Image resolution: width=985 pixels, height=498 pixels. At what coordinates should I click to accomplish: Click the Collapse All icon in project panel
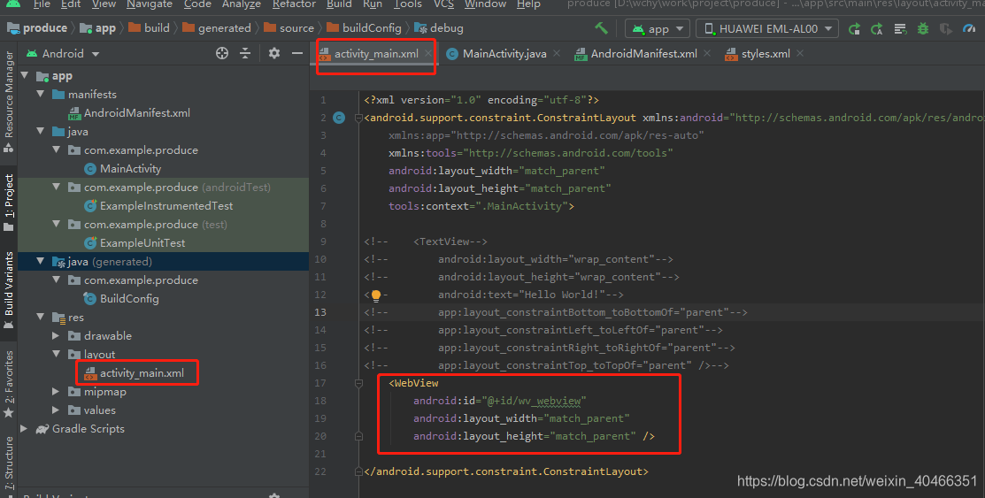click(245, 53)
